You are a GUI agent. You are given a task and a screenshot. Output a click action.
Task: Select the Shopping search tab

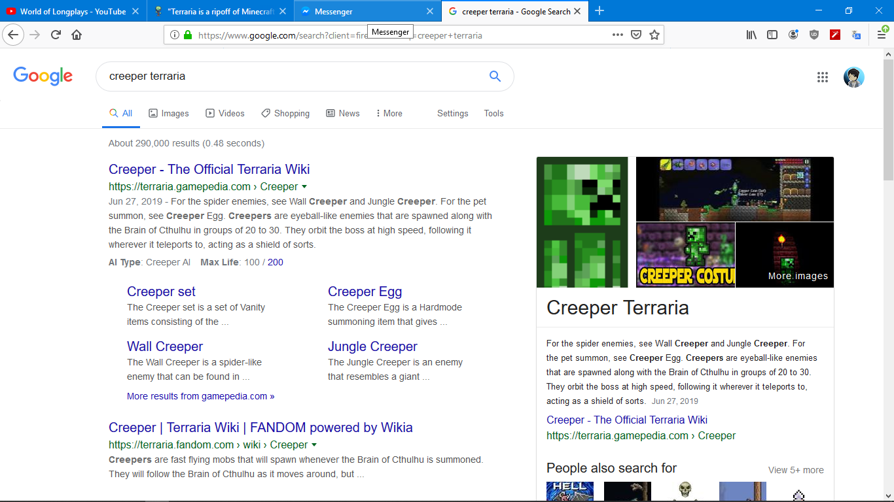click(x=285, y=113)
